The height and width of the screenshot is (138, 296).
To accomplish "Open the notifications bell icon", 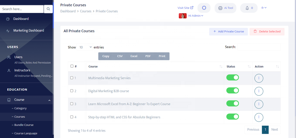I will point(249,8).
